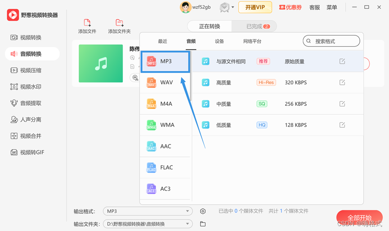Select the MP3 format
389x231 pixels.
(165, 61)
